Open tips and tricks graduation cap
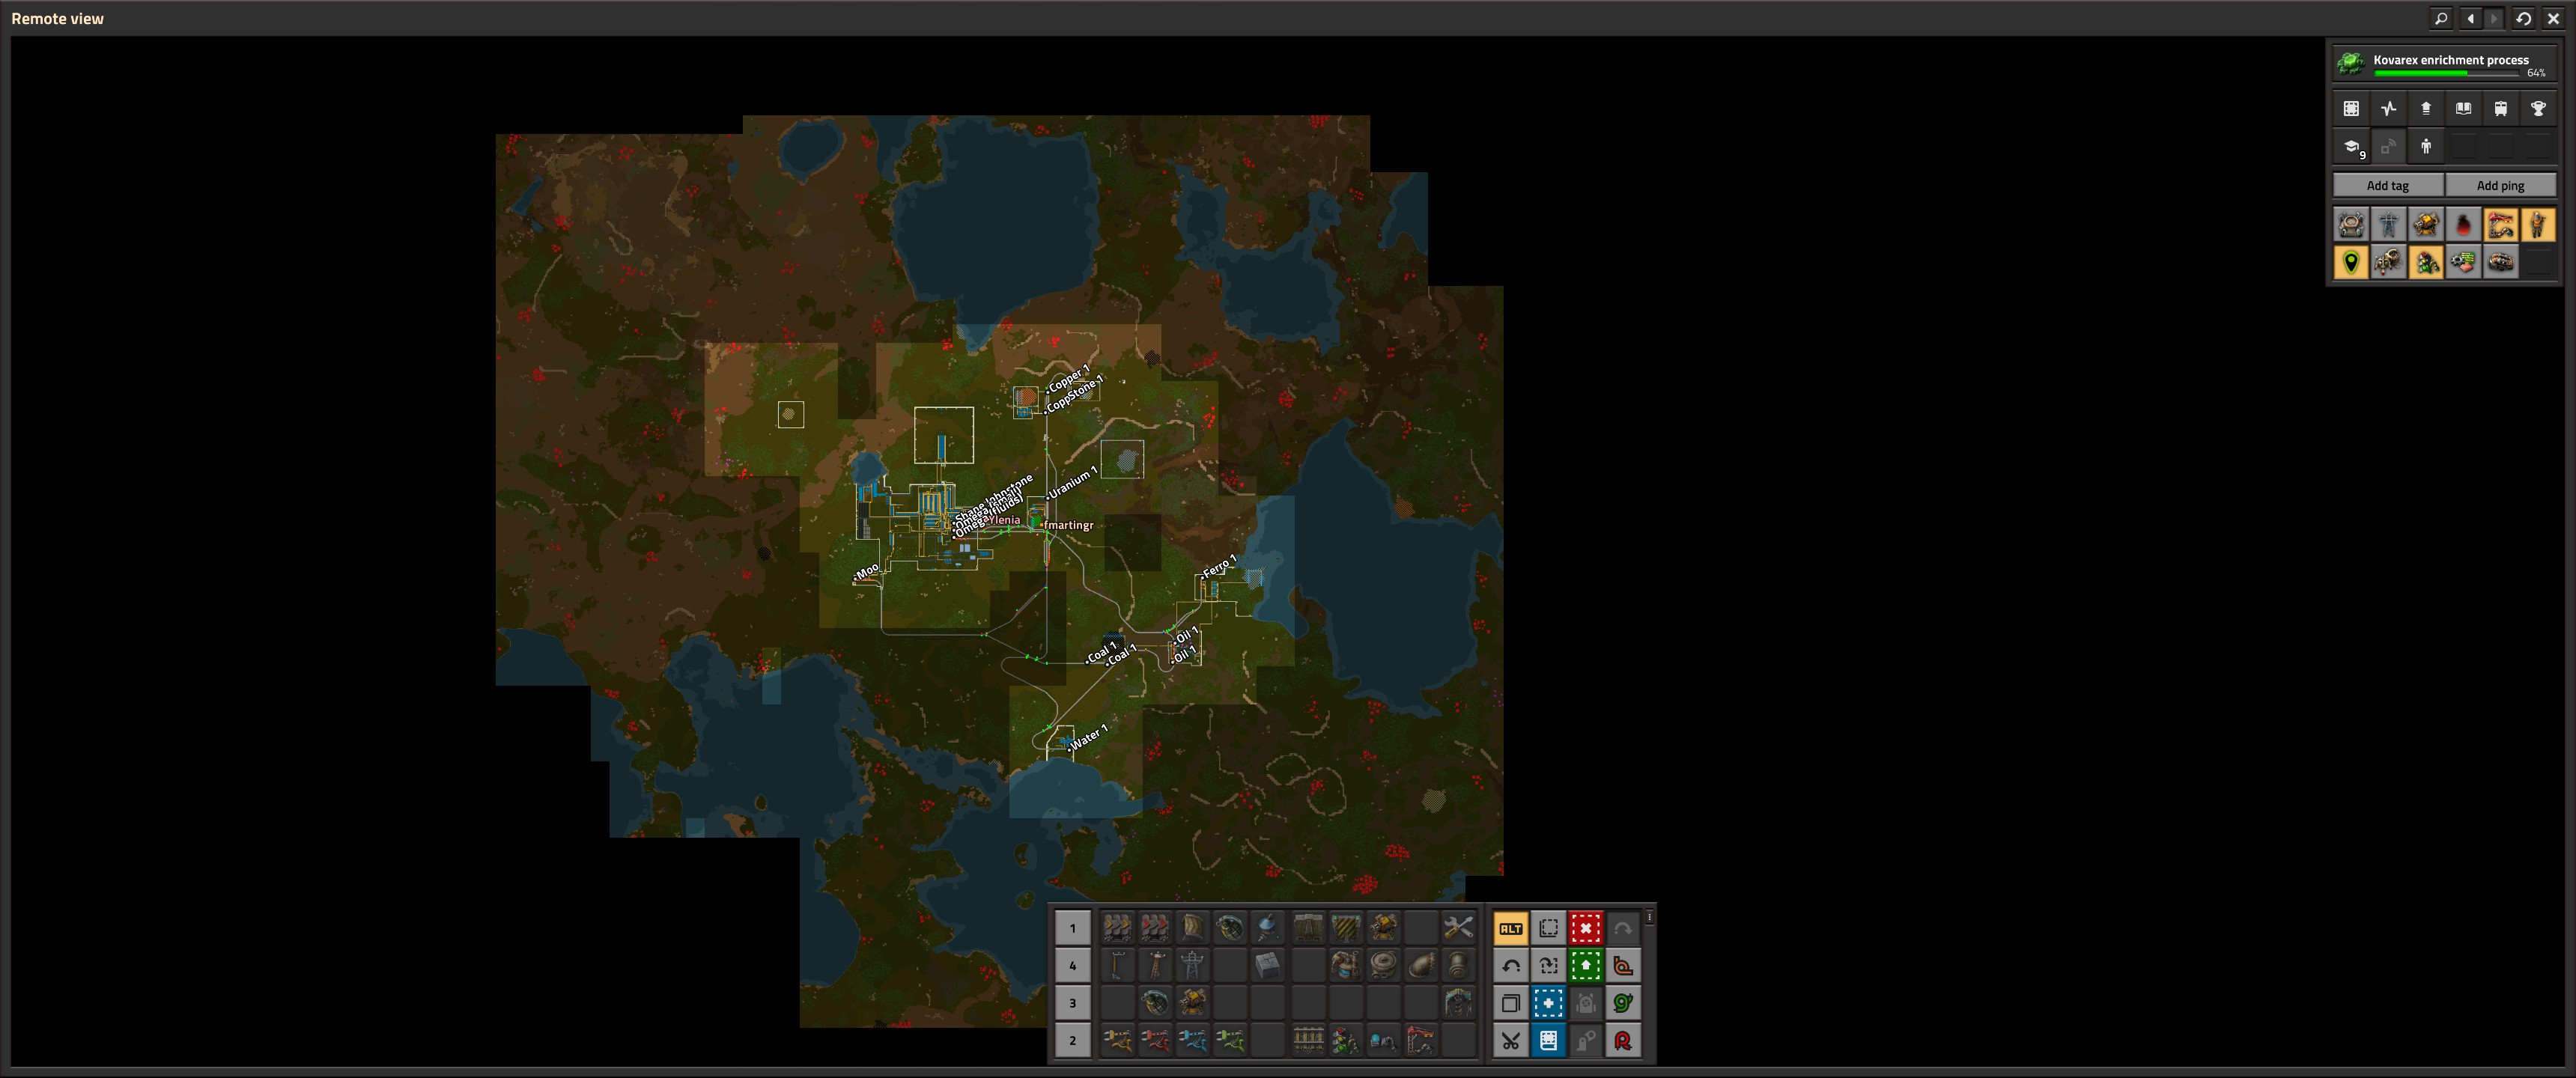Image resolution: width=2576 pixels, height=1078 pixels. pyautogui.click(x=2351, y=147)
